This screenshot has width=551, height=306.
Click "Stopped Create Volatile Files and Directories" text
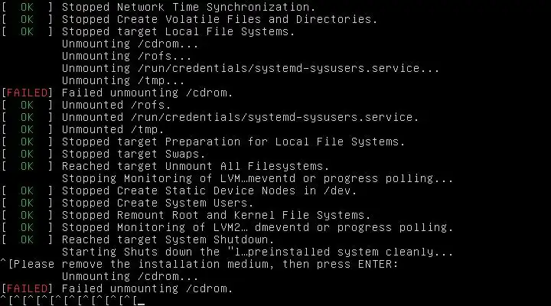(x=219, y=19)
